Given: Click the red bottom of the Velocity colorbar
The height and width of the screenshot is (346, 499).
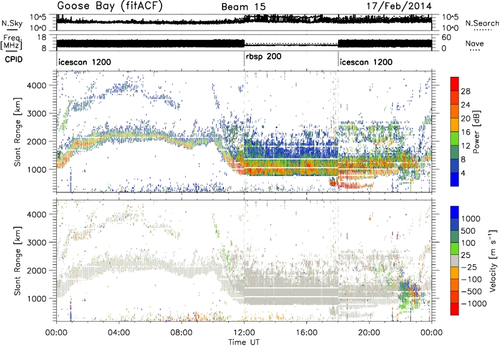Looking at the screenshot, I should (x=455, y=309).
